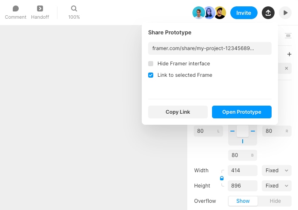Screen dimensions: 298x210
Task: Click the third collaborator avatar
Action: tap(220, 13)
